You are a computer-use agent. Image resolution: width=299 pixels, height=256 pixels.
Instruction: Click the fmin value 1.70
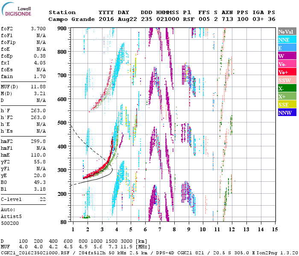(x=40, y=76)
